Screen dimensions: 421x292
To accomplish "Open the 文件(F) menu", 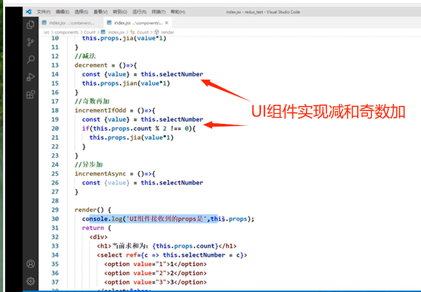I will coord(44,12).
